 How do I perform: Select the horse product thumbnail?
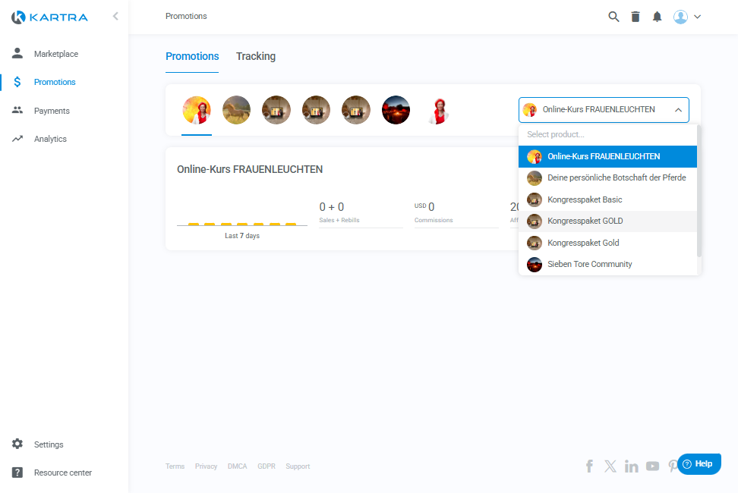pos(236,111)
